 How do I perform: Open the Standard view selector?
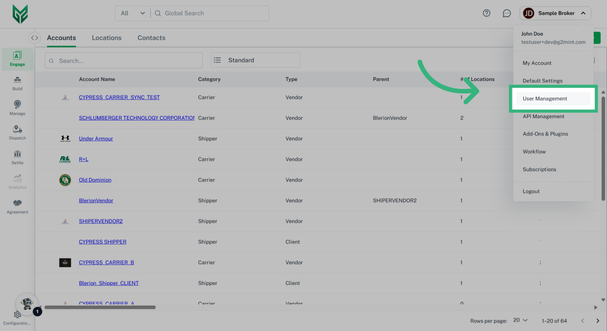[255, 60]
